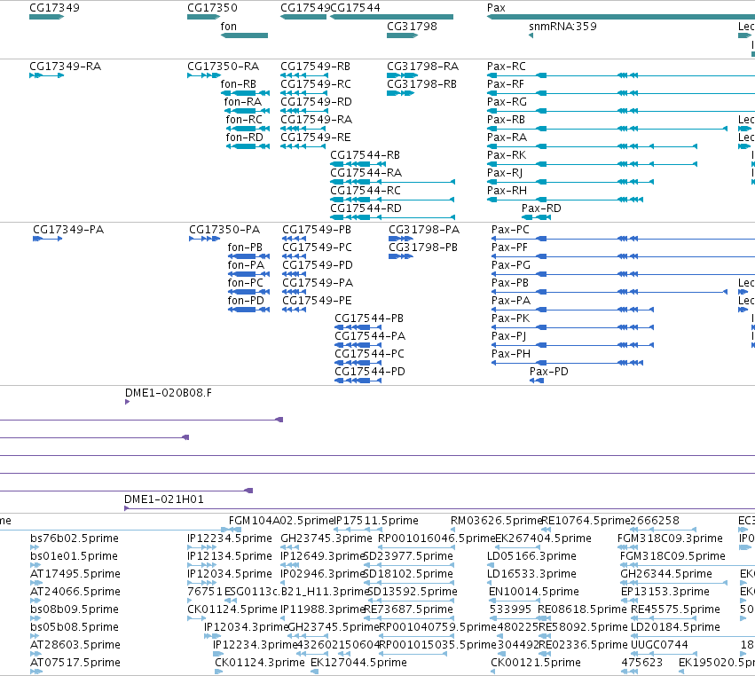The width and height of the screenshot is (755, 676).
Task: Click EST label bs01e01.5prime
Action: click(74, 555)
